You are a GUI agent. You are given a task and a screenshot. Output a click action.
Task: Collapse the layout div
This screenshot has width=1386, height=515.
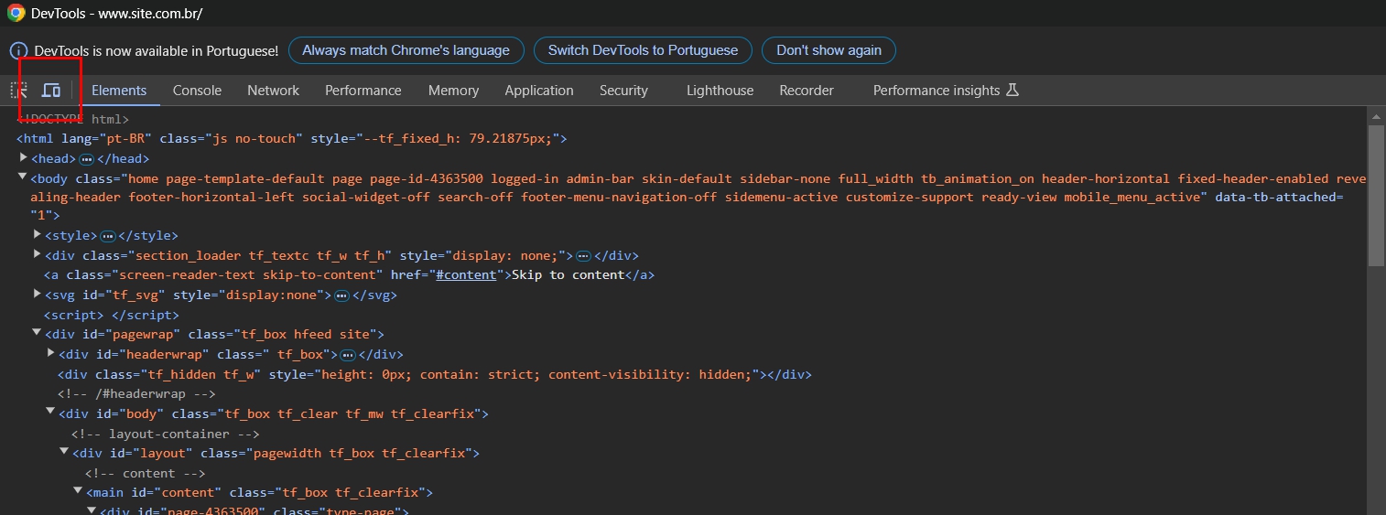[x=65, y=451]
